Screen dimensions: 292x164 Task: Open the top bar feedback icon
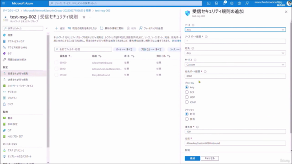[247, 3]
